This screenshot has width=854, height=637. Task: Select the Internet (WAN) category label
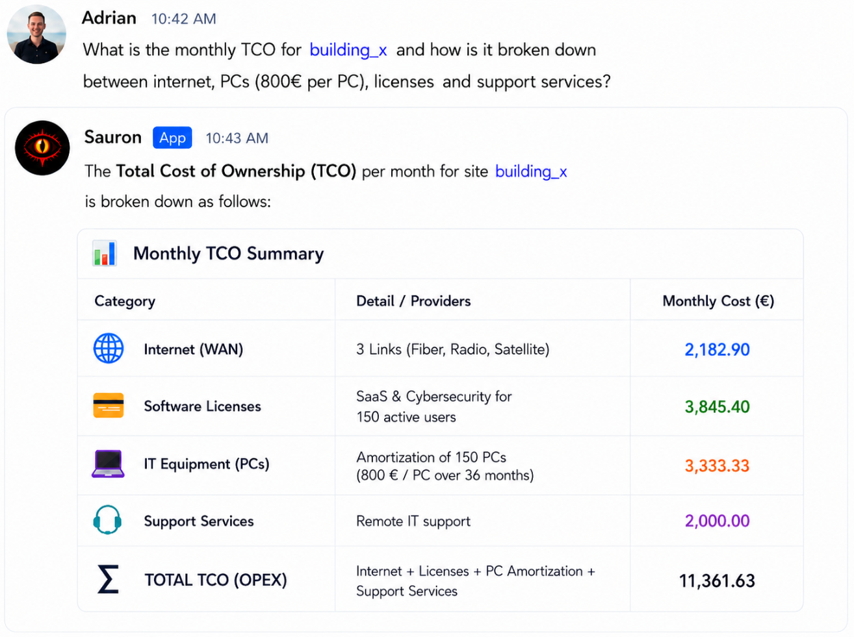pos(194,349)
